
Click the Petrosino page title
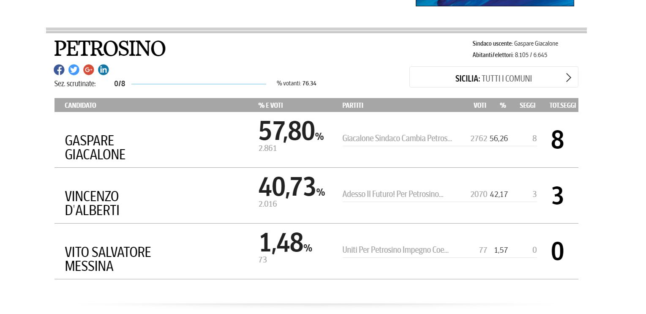(x=110, y=49)
